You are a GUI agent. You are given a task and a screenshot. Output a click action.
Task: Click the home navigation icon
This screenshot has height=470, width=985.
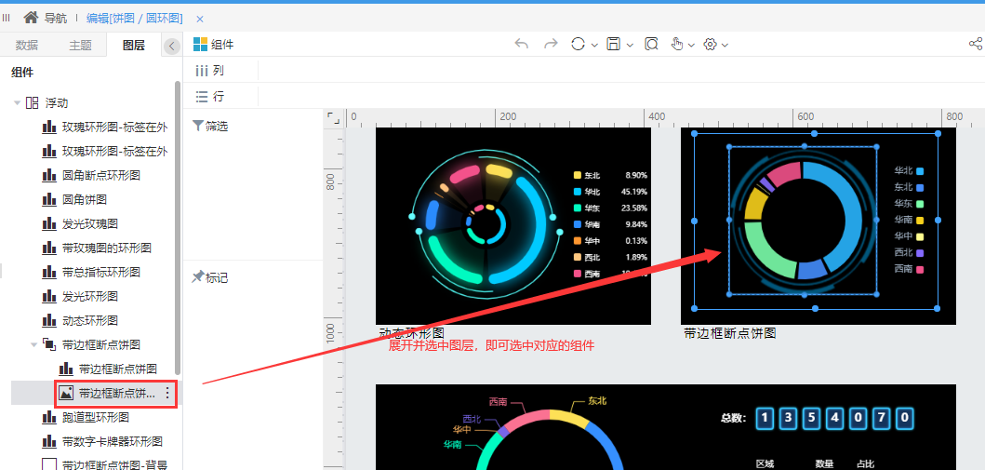[x=31, y=18]
